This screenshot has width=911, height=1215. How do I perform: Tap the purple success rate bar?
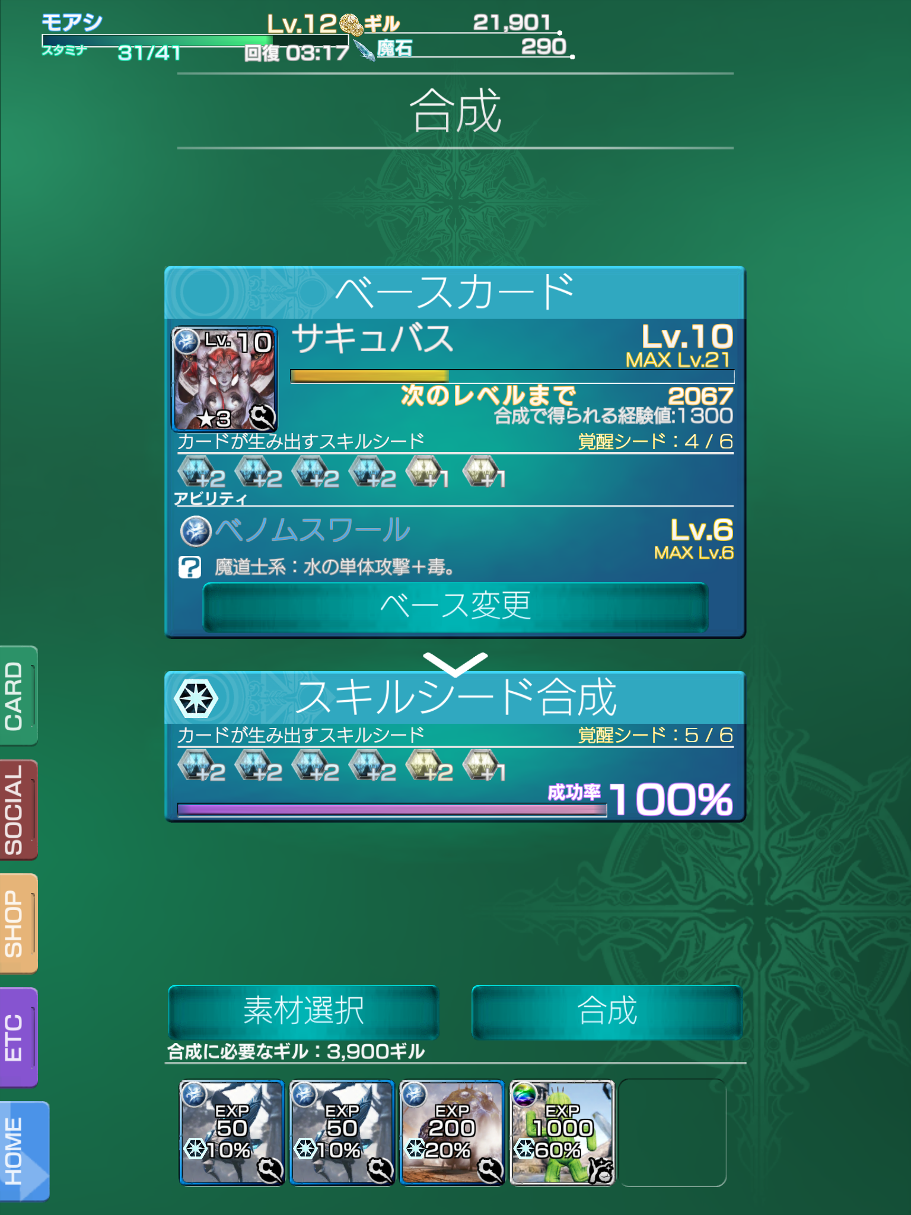(x=392, y=810)
